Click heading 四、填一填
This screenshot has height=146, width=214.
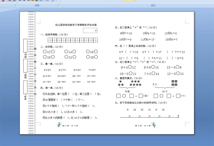[x=52, y=88]
